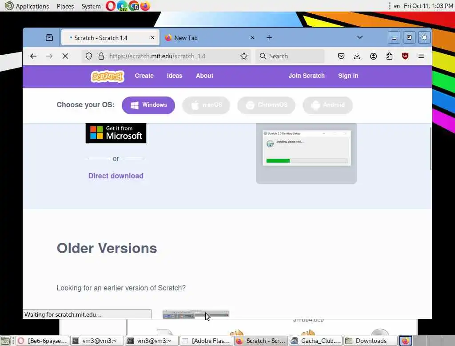Open the tracking protection shield icon
Viewport: 455px width, 346px height.
(x=89, y=56)
